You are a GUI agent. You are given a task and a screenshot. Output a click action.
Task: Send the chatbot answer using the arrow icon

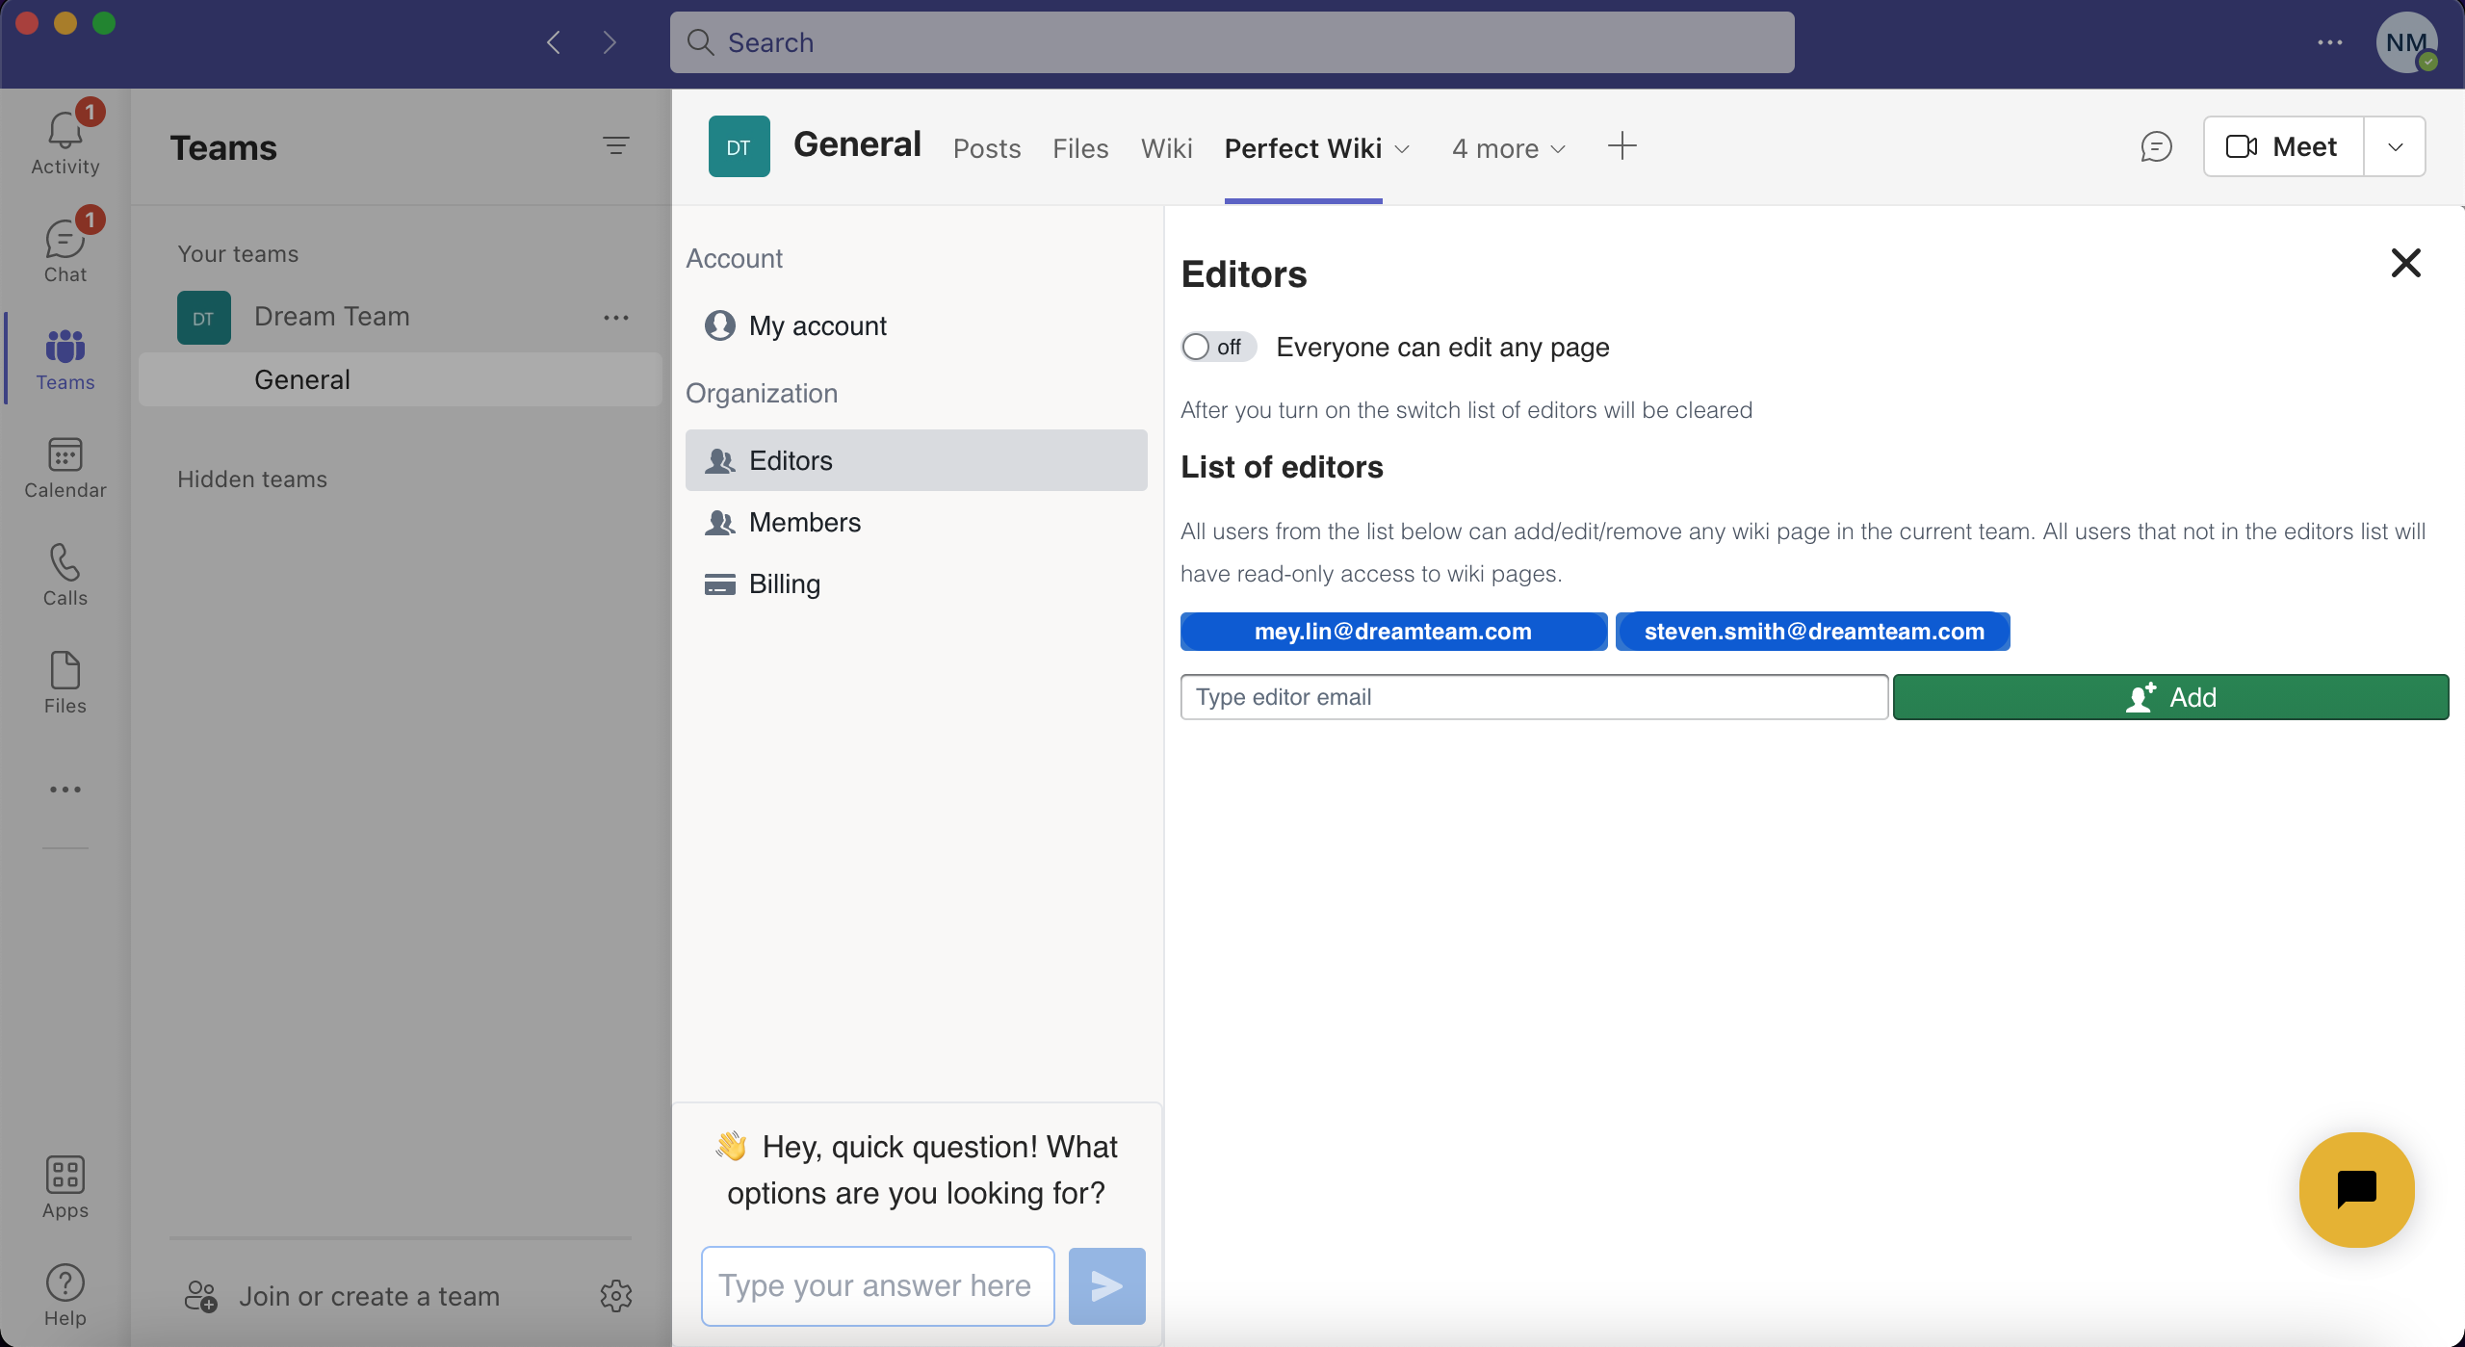(1105, 1284)
